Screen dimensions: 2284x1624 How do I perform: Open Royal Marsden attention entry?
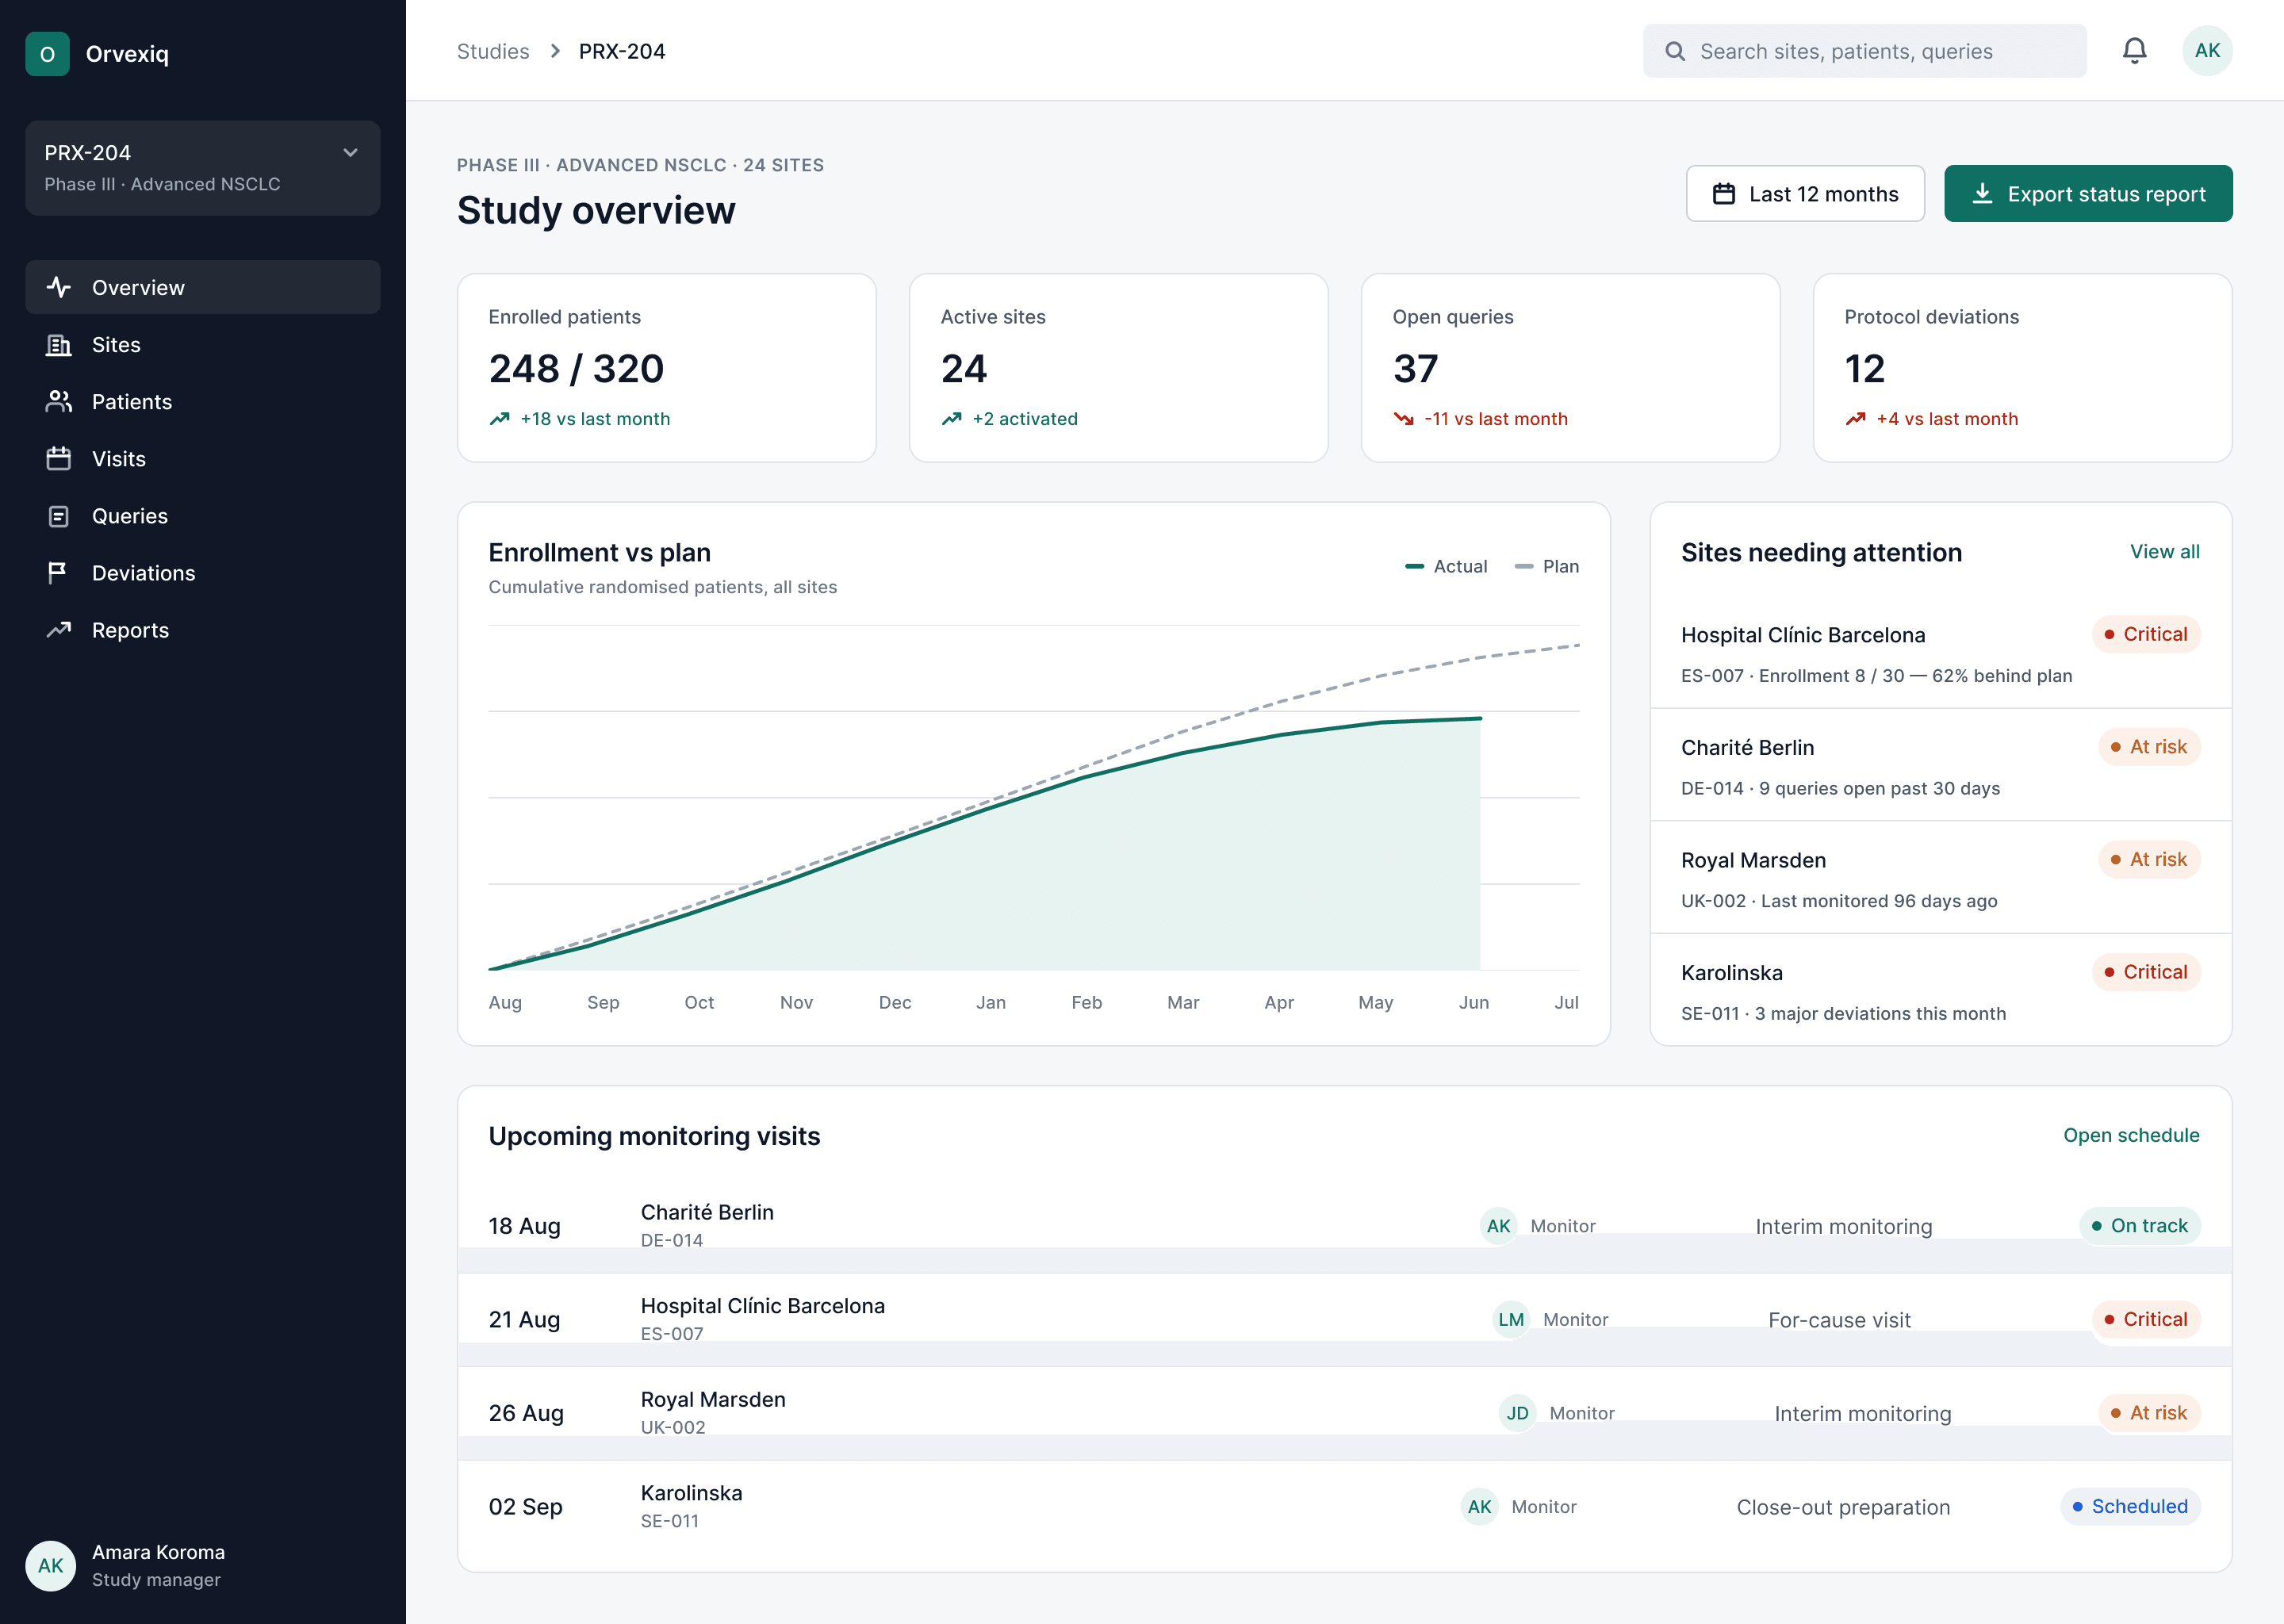(1940, 879)
